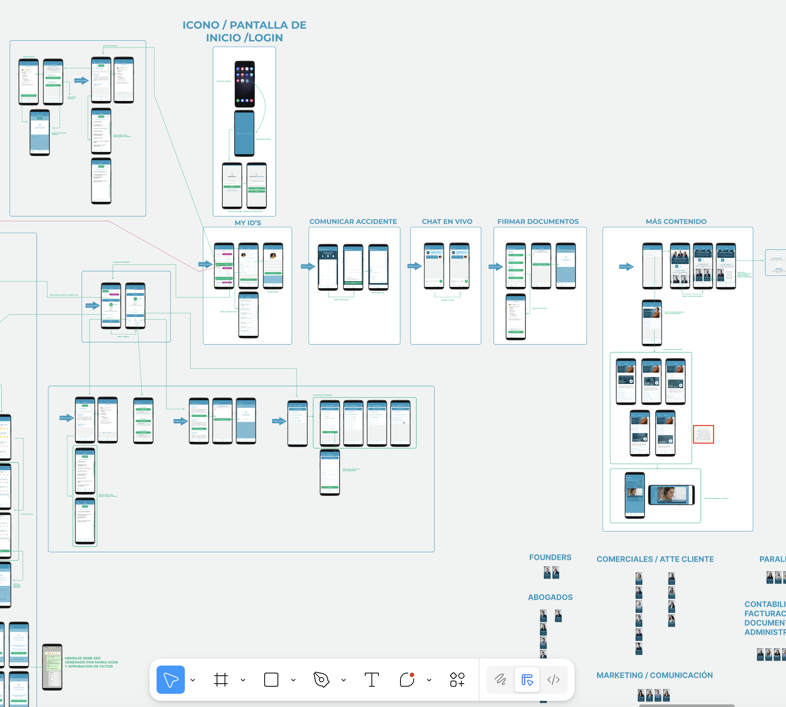Expand the selection tool dropdown chevron

click(193, 680)
